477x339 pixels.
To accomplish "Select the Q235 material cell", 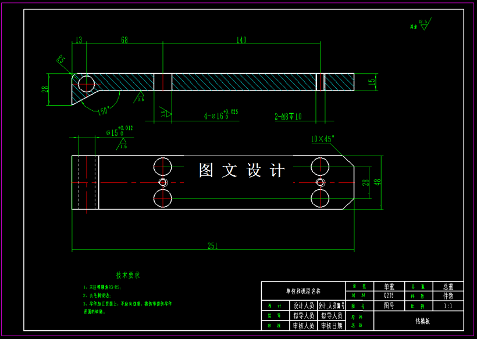I will 389,295.
